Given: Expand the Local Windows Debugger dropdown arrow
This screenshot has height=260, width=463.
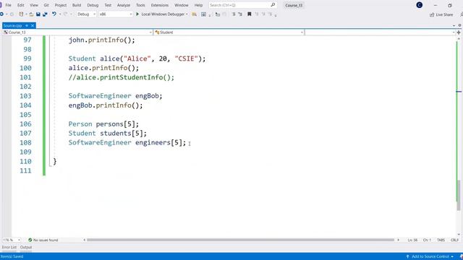Looking at the screenshot, I should click(x=187, y=14).
